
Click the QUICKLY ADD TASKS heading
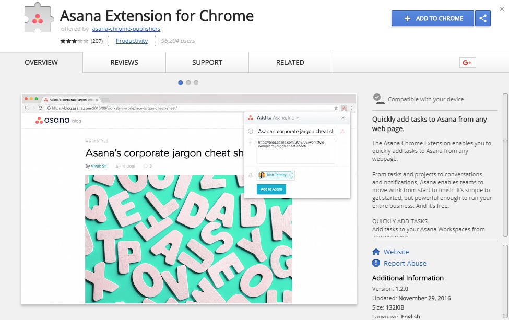(399, 221)
